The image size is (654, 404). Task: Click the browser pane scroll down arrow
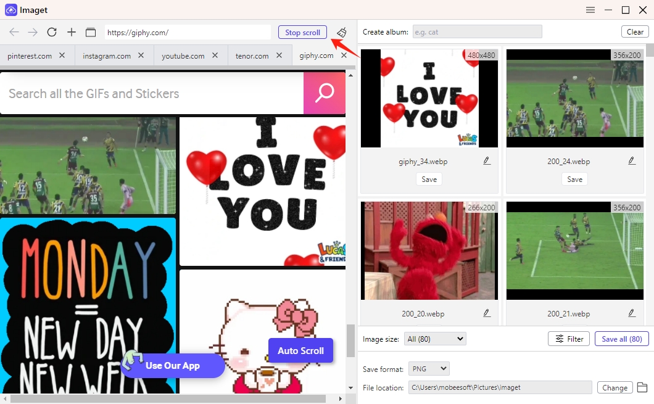pos(350,388)
